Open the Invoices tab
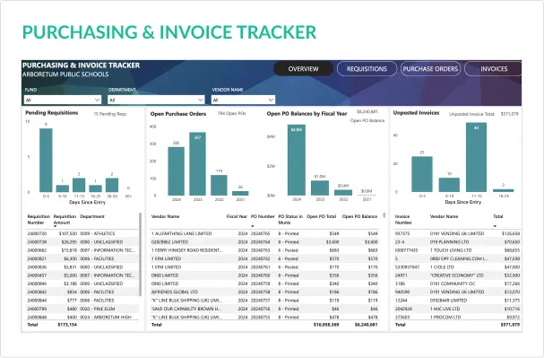 tap(493, 69)
